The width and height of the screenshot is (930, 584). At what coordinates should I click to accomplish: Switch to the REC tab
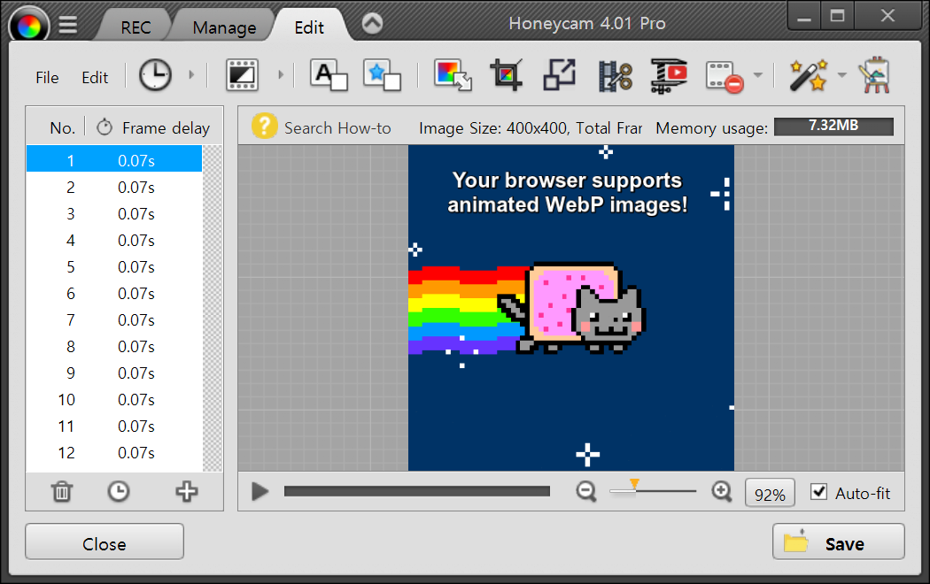[x=136, y=27]
